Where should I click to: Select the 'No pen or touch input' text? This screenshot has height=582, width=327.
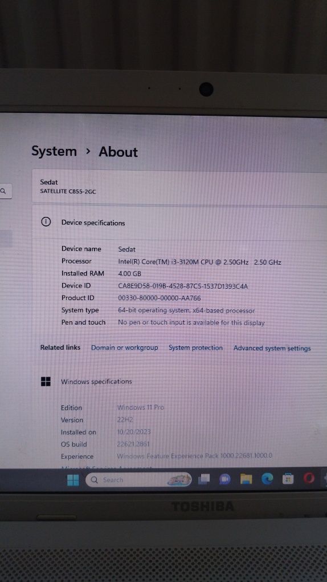[x=191, y=322]
